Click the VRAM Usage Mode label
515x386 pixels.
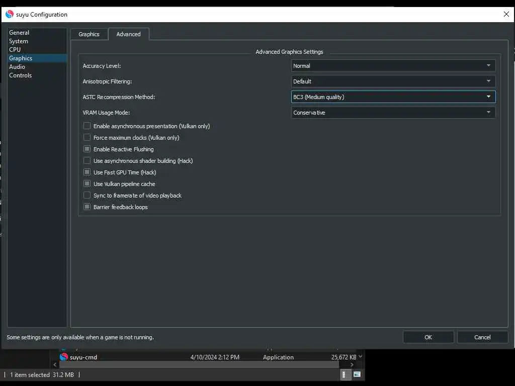pyautogui.click(x=106, y=112)
